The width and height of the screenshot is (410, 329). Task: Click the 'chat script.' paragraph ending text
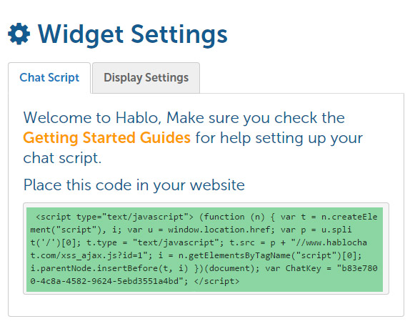tap(62, 158)
